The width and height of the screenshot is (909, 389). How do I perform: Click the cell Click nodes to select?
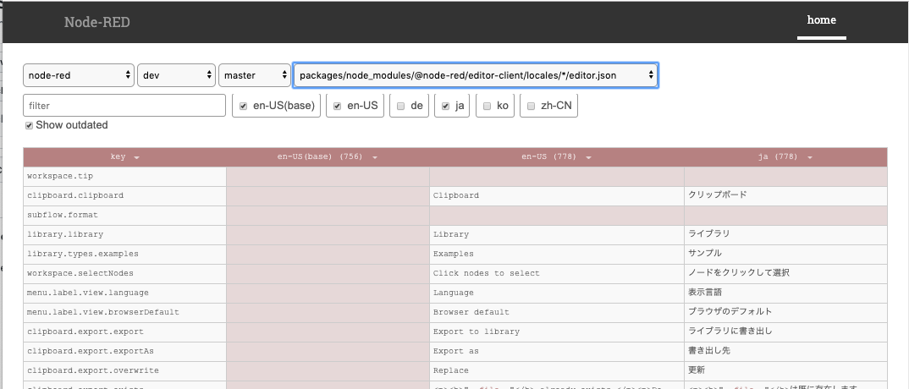(557, 274)
